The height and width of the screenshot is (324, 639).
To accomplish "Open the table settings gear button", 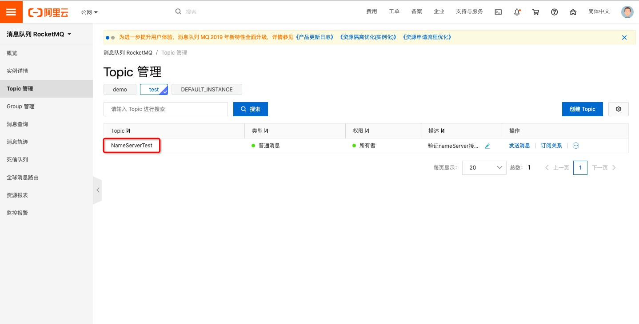I will tap(619, 109).
